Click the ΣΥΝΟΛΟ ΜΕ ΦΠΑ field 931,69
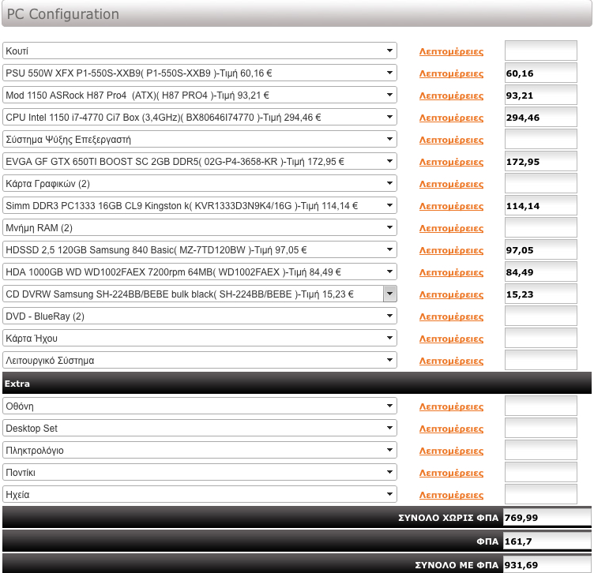The height and width of the screenshot is (573, 594). (547, 564)
